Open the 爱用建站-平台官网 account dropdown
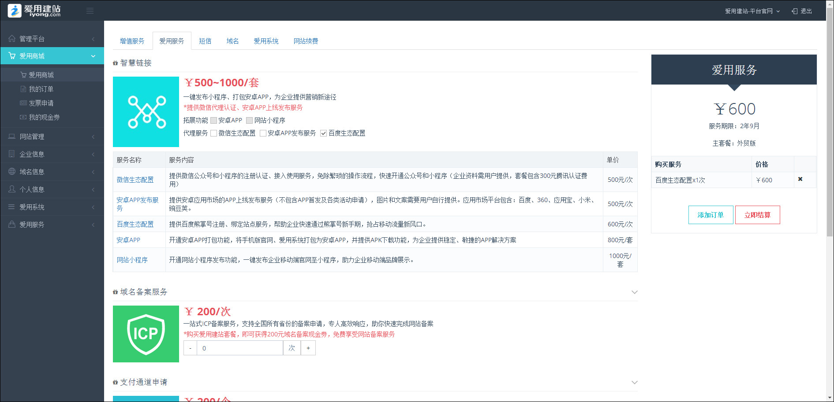 click(752, 11)
